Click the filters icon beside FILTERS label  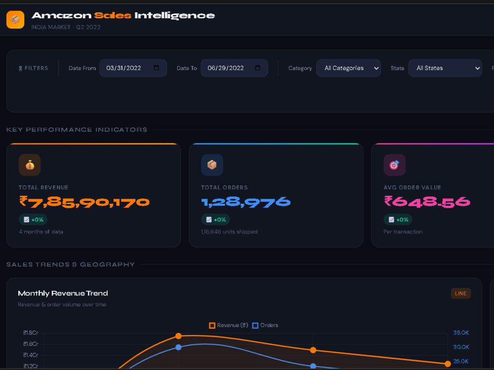tap(20, 68)
